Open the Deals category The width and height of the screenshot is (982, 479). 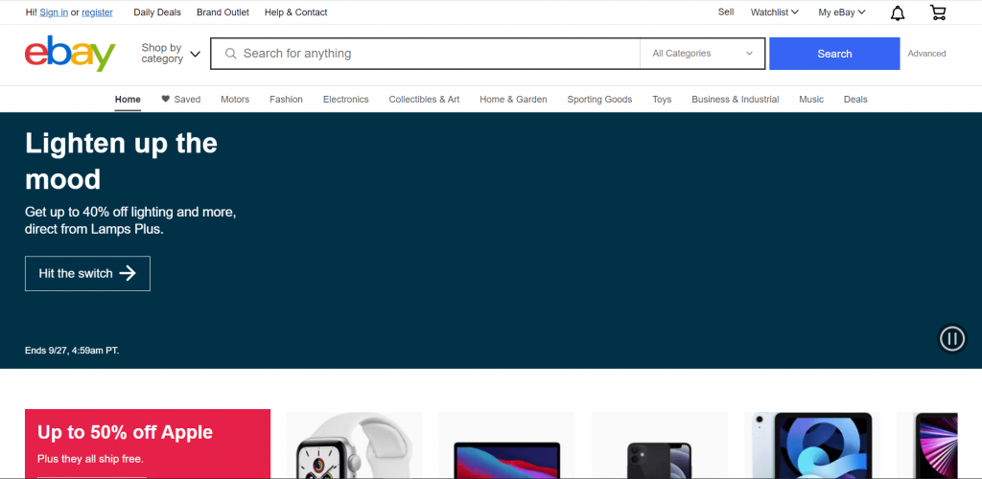[855, 99]
